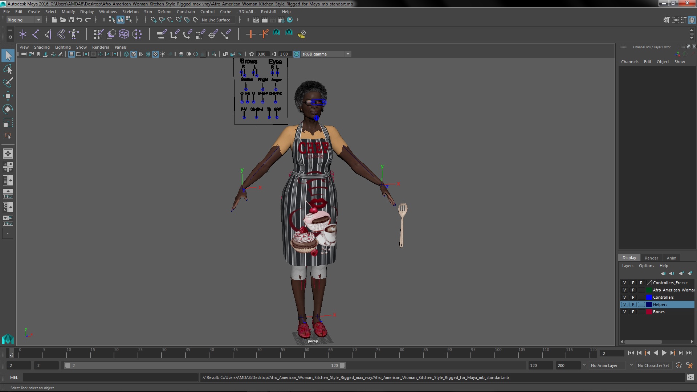The height and width of the screenshot is (392, 697).
Task: Open the Deform menu
Action: click(x=164, y=12)
